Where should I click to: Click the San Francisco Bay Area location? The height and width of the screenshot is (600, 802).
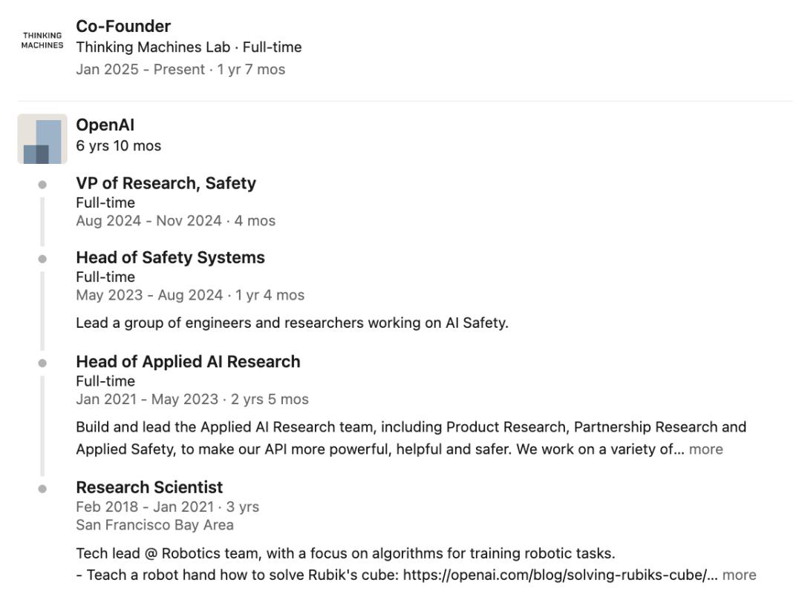[x=155, y=525]
